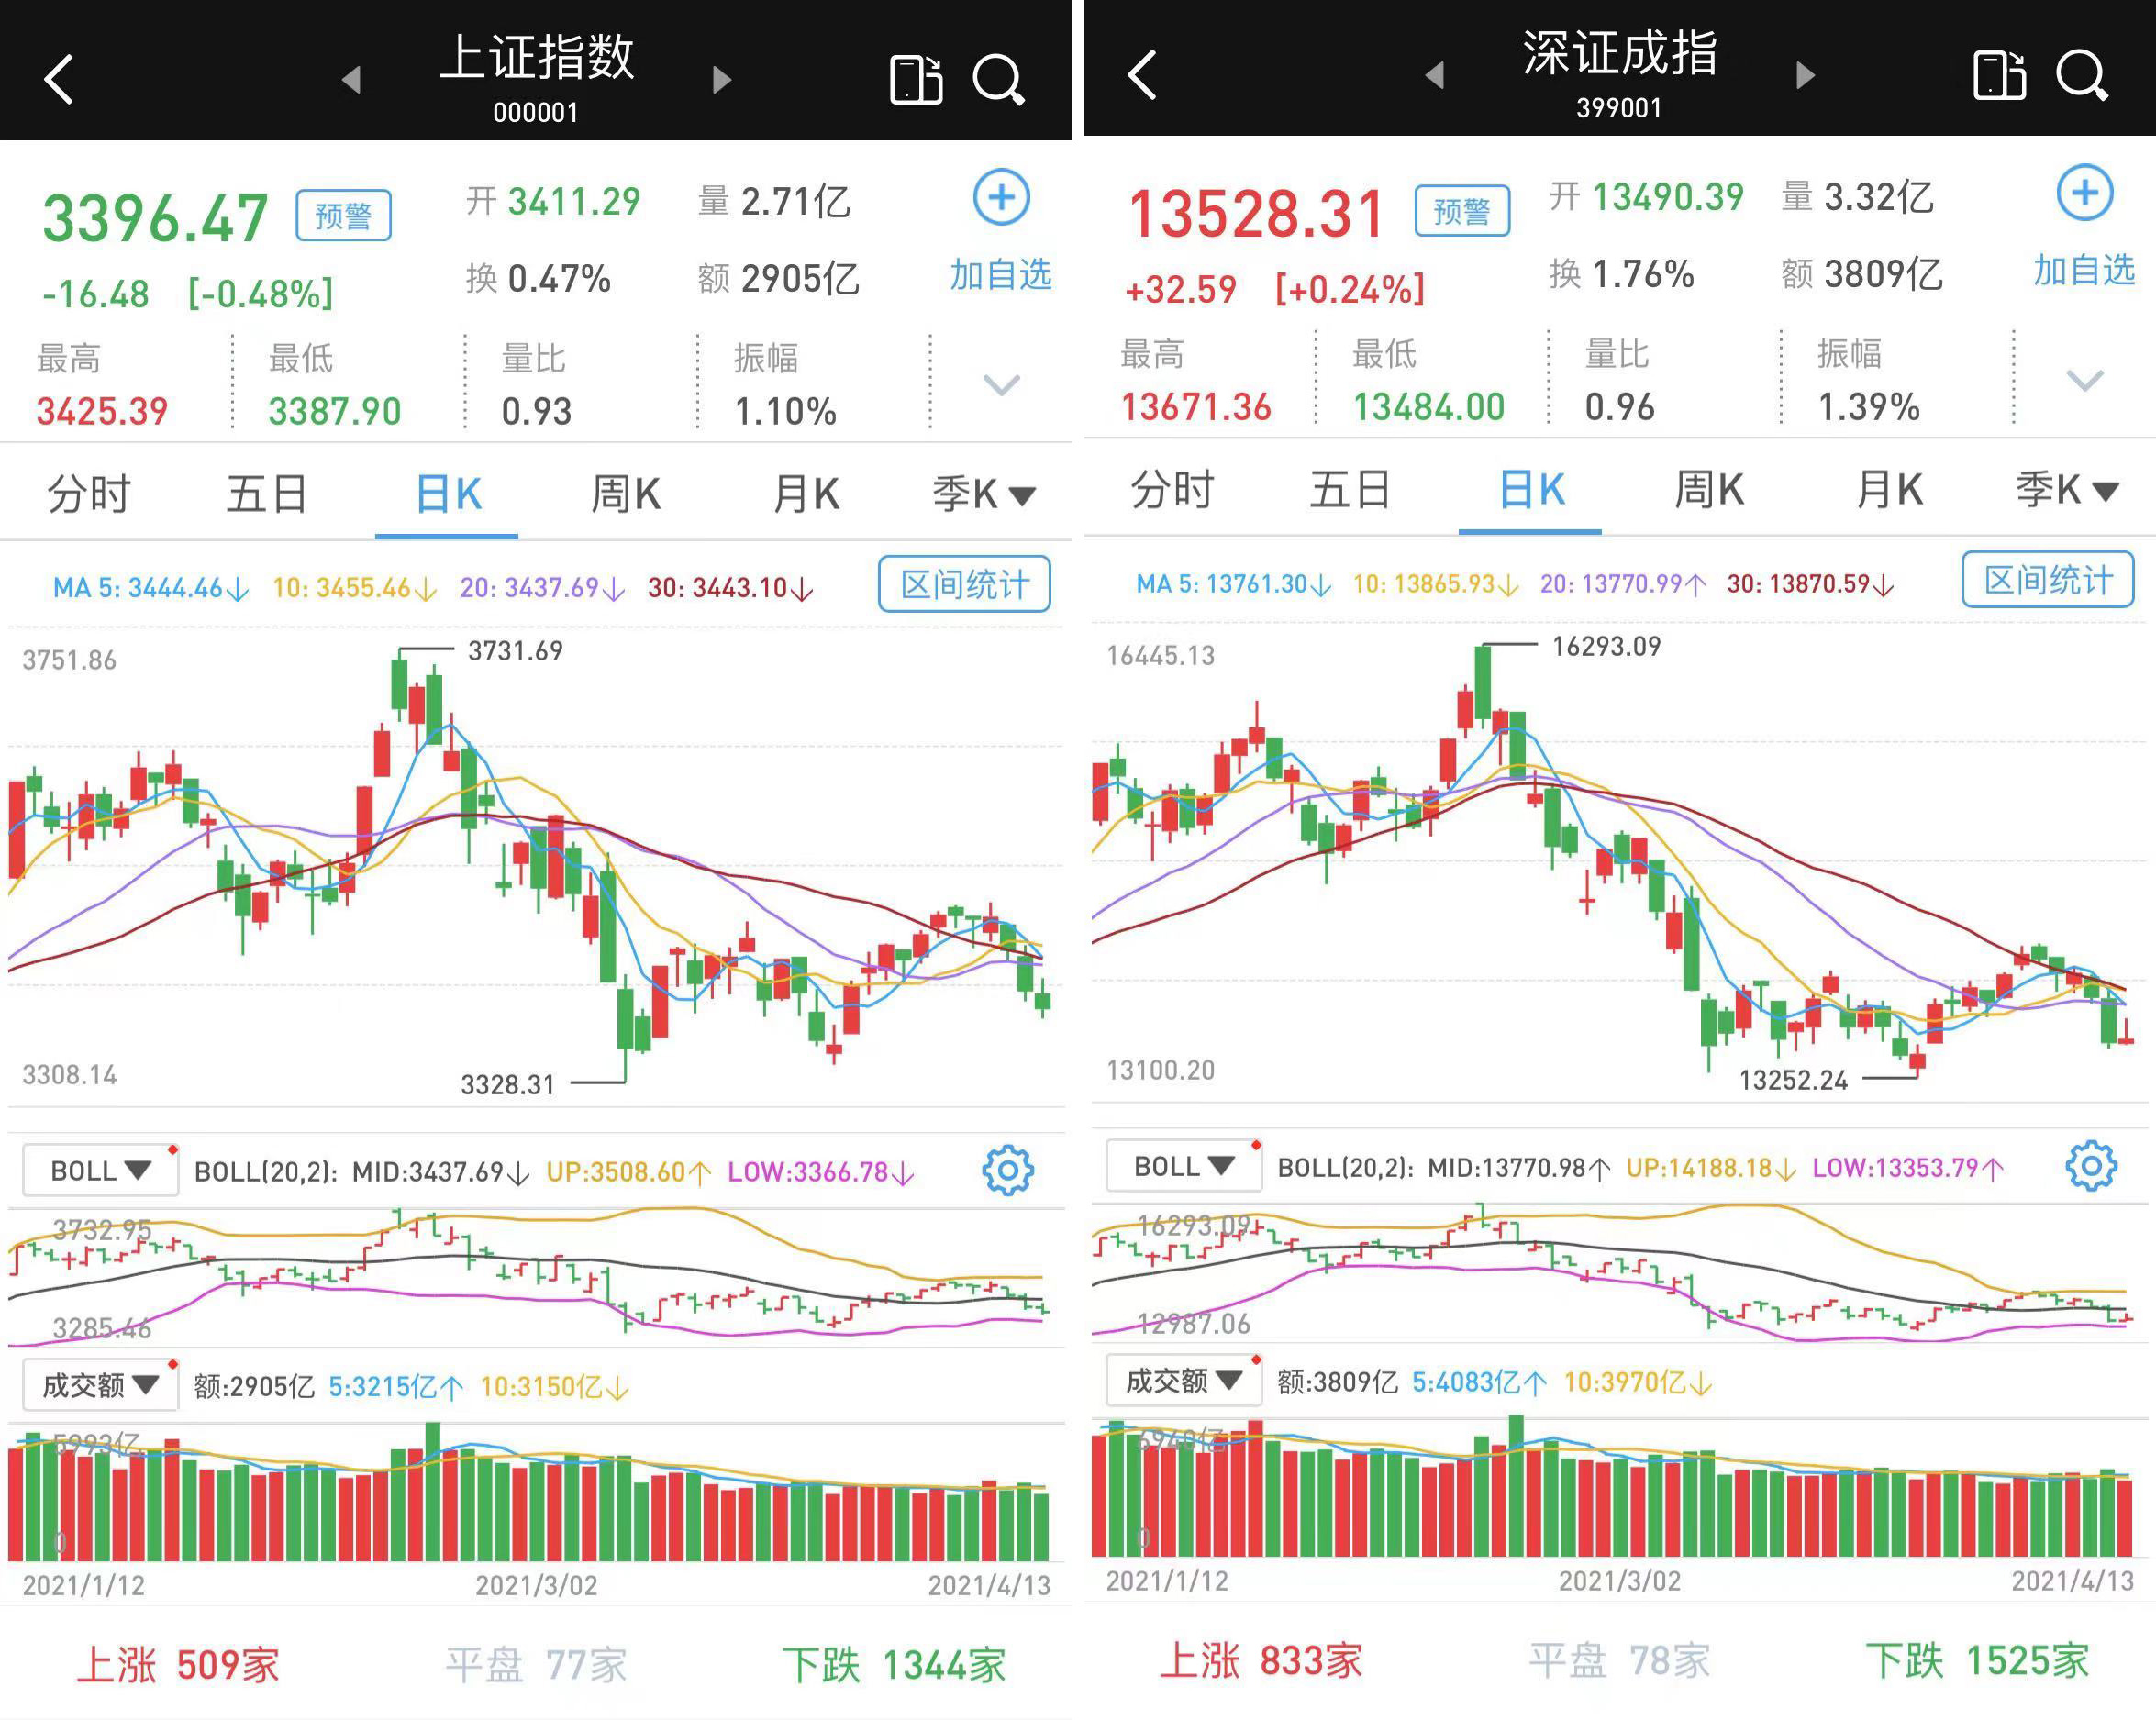2156x1720 pixels.
Task: Tap 预警 alert button beside 3396.47
Action: [343, 215]
